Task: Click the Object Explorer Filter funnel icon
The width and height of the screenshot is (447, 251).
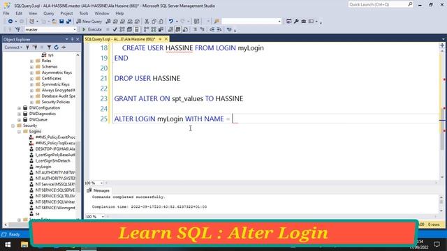Action: (49, 47)
